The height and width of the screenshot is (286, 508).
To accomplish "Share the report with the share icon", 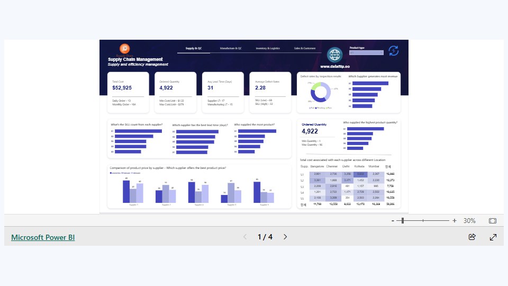I will pos(472,237).
